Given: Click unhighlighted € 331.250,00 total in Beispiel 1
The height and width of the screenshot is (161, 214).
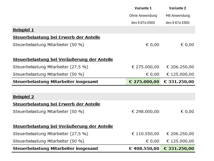Looking at the screenshot, I should (179, 82).
